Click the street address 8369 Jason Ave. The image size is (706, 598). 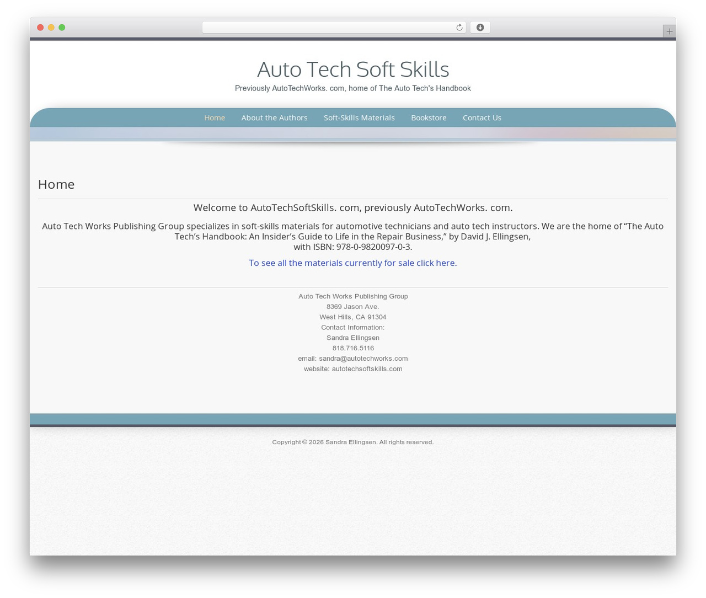353,307
